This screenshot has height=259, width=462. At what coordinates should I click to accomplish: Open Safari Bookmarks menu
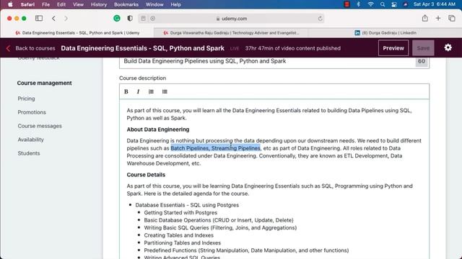(x=126, y=4)
